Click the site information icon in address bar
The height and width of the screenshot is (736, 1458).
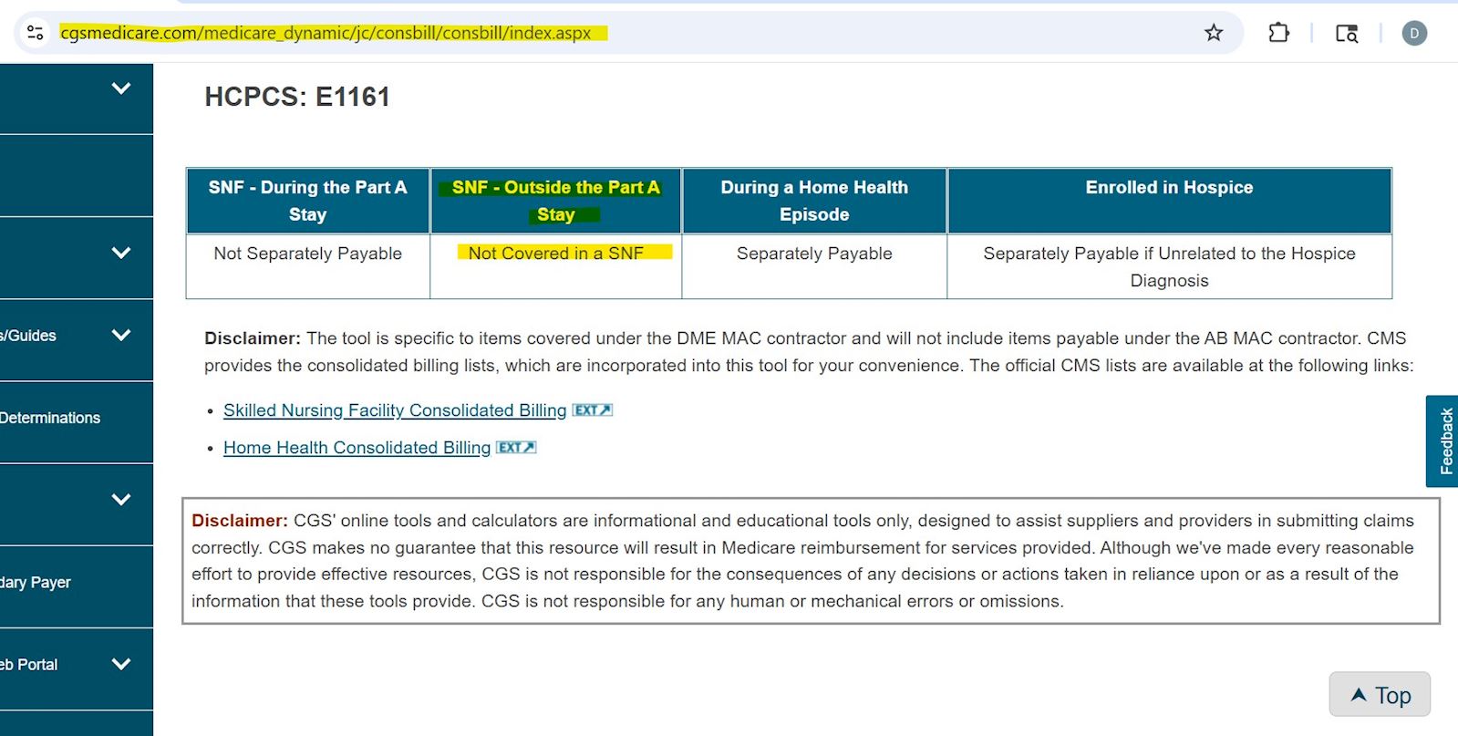pos(36,33)
